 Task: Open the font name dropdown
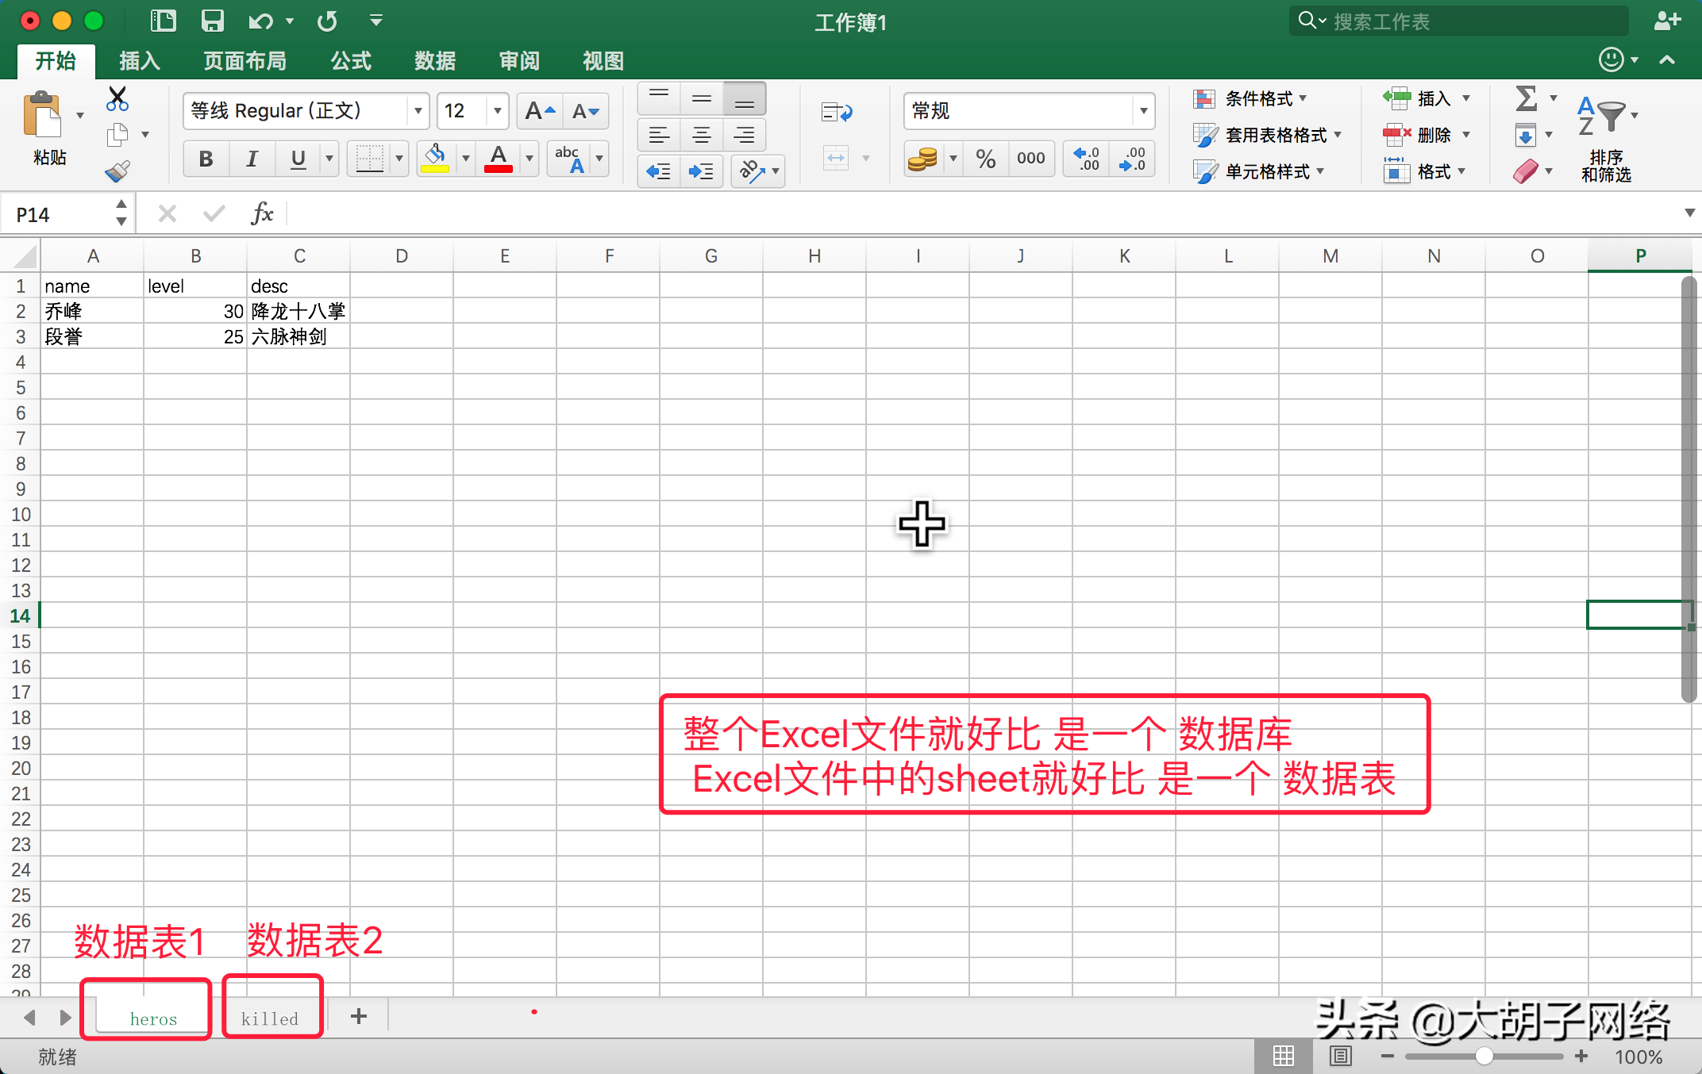(x=418, y=111)
